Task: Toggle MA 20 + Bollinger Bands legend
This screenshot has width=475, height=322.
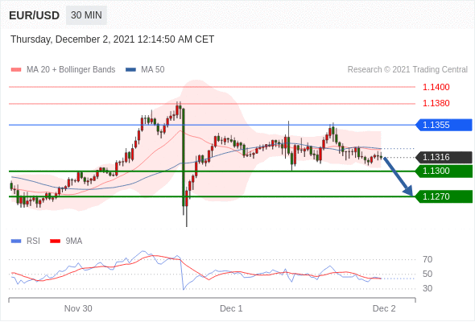Action: 63,70
